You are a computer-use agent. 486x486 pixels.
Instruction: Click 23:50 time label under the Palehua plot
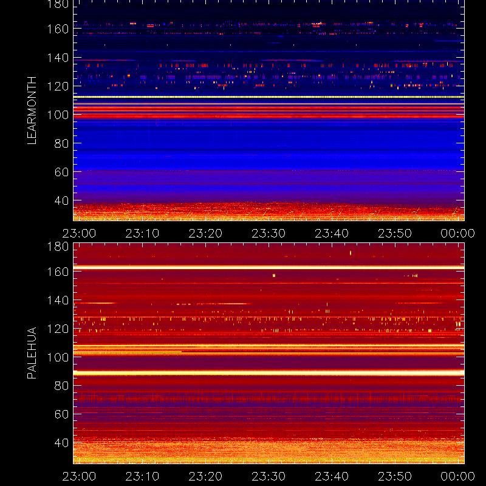tap(395, 476)
